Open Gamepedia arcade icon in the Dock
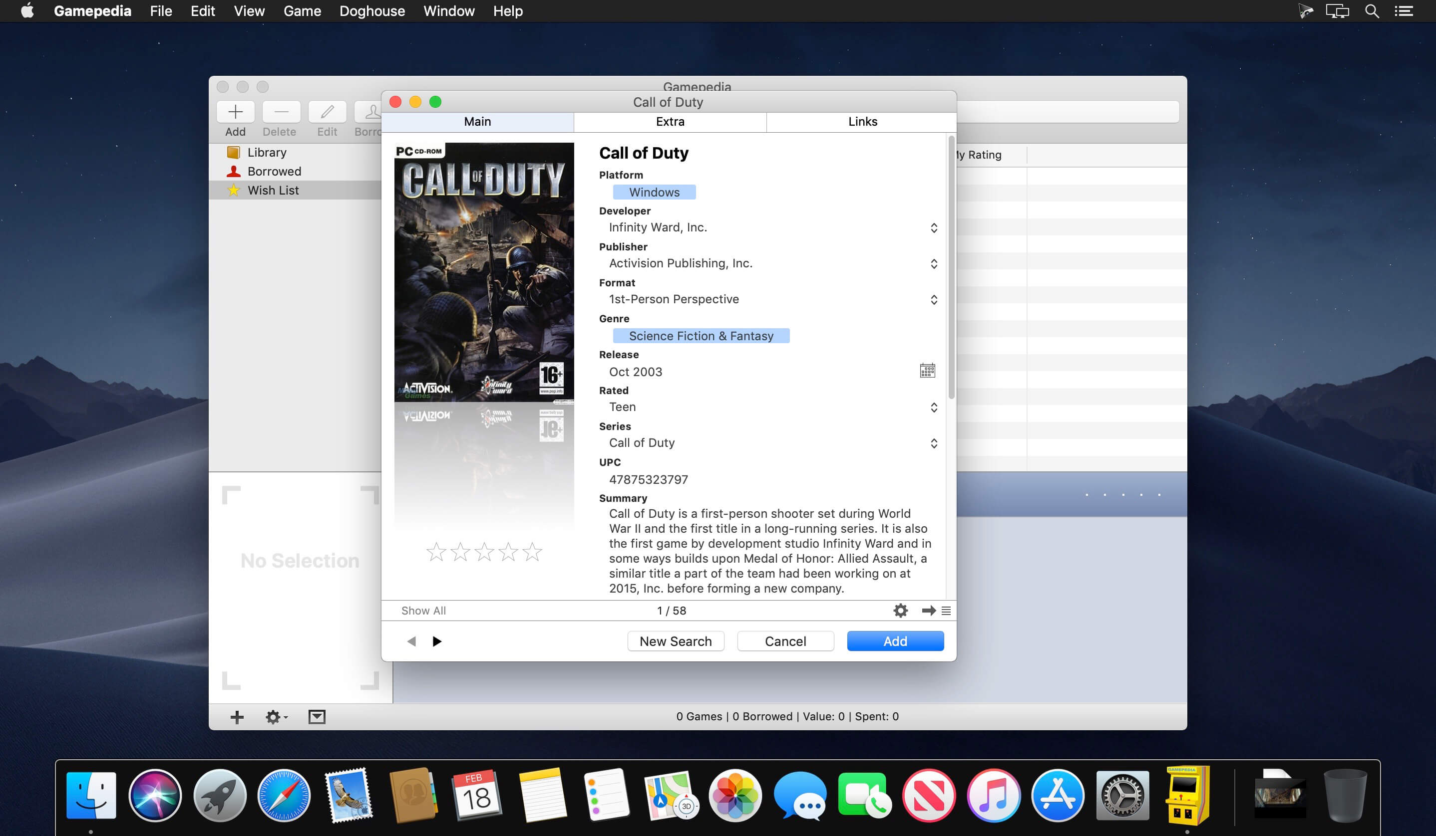Image resolution: width=1436 pixels, height=836 pixels. (x=1187, y=796)
